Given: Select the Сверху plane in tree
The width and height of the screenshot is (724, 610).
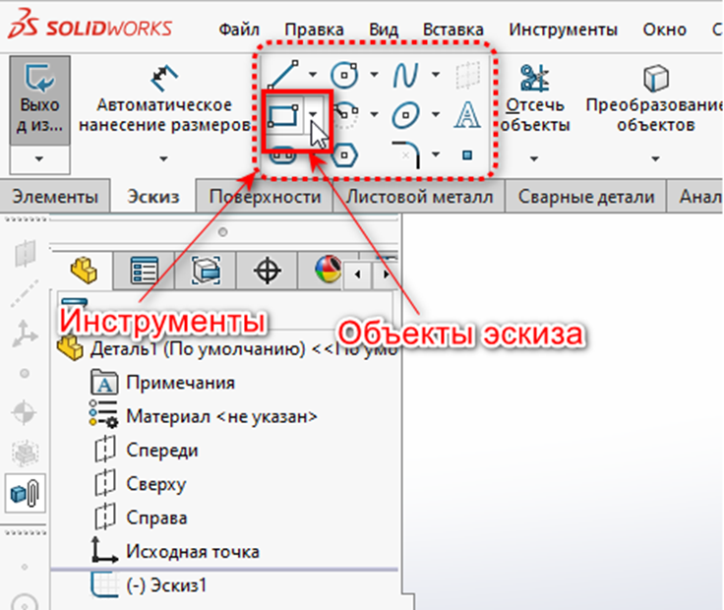Looking at the screenshot, I should pos(141,484).
